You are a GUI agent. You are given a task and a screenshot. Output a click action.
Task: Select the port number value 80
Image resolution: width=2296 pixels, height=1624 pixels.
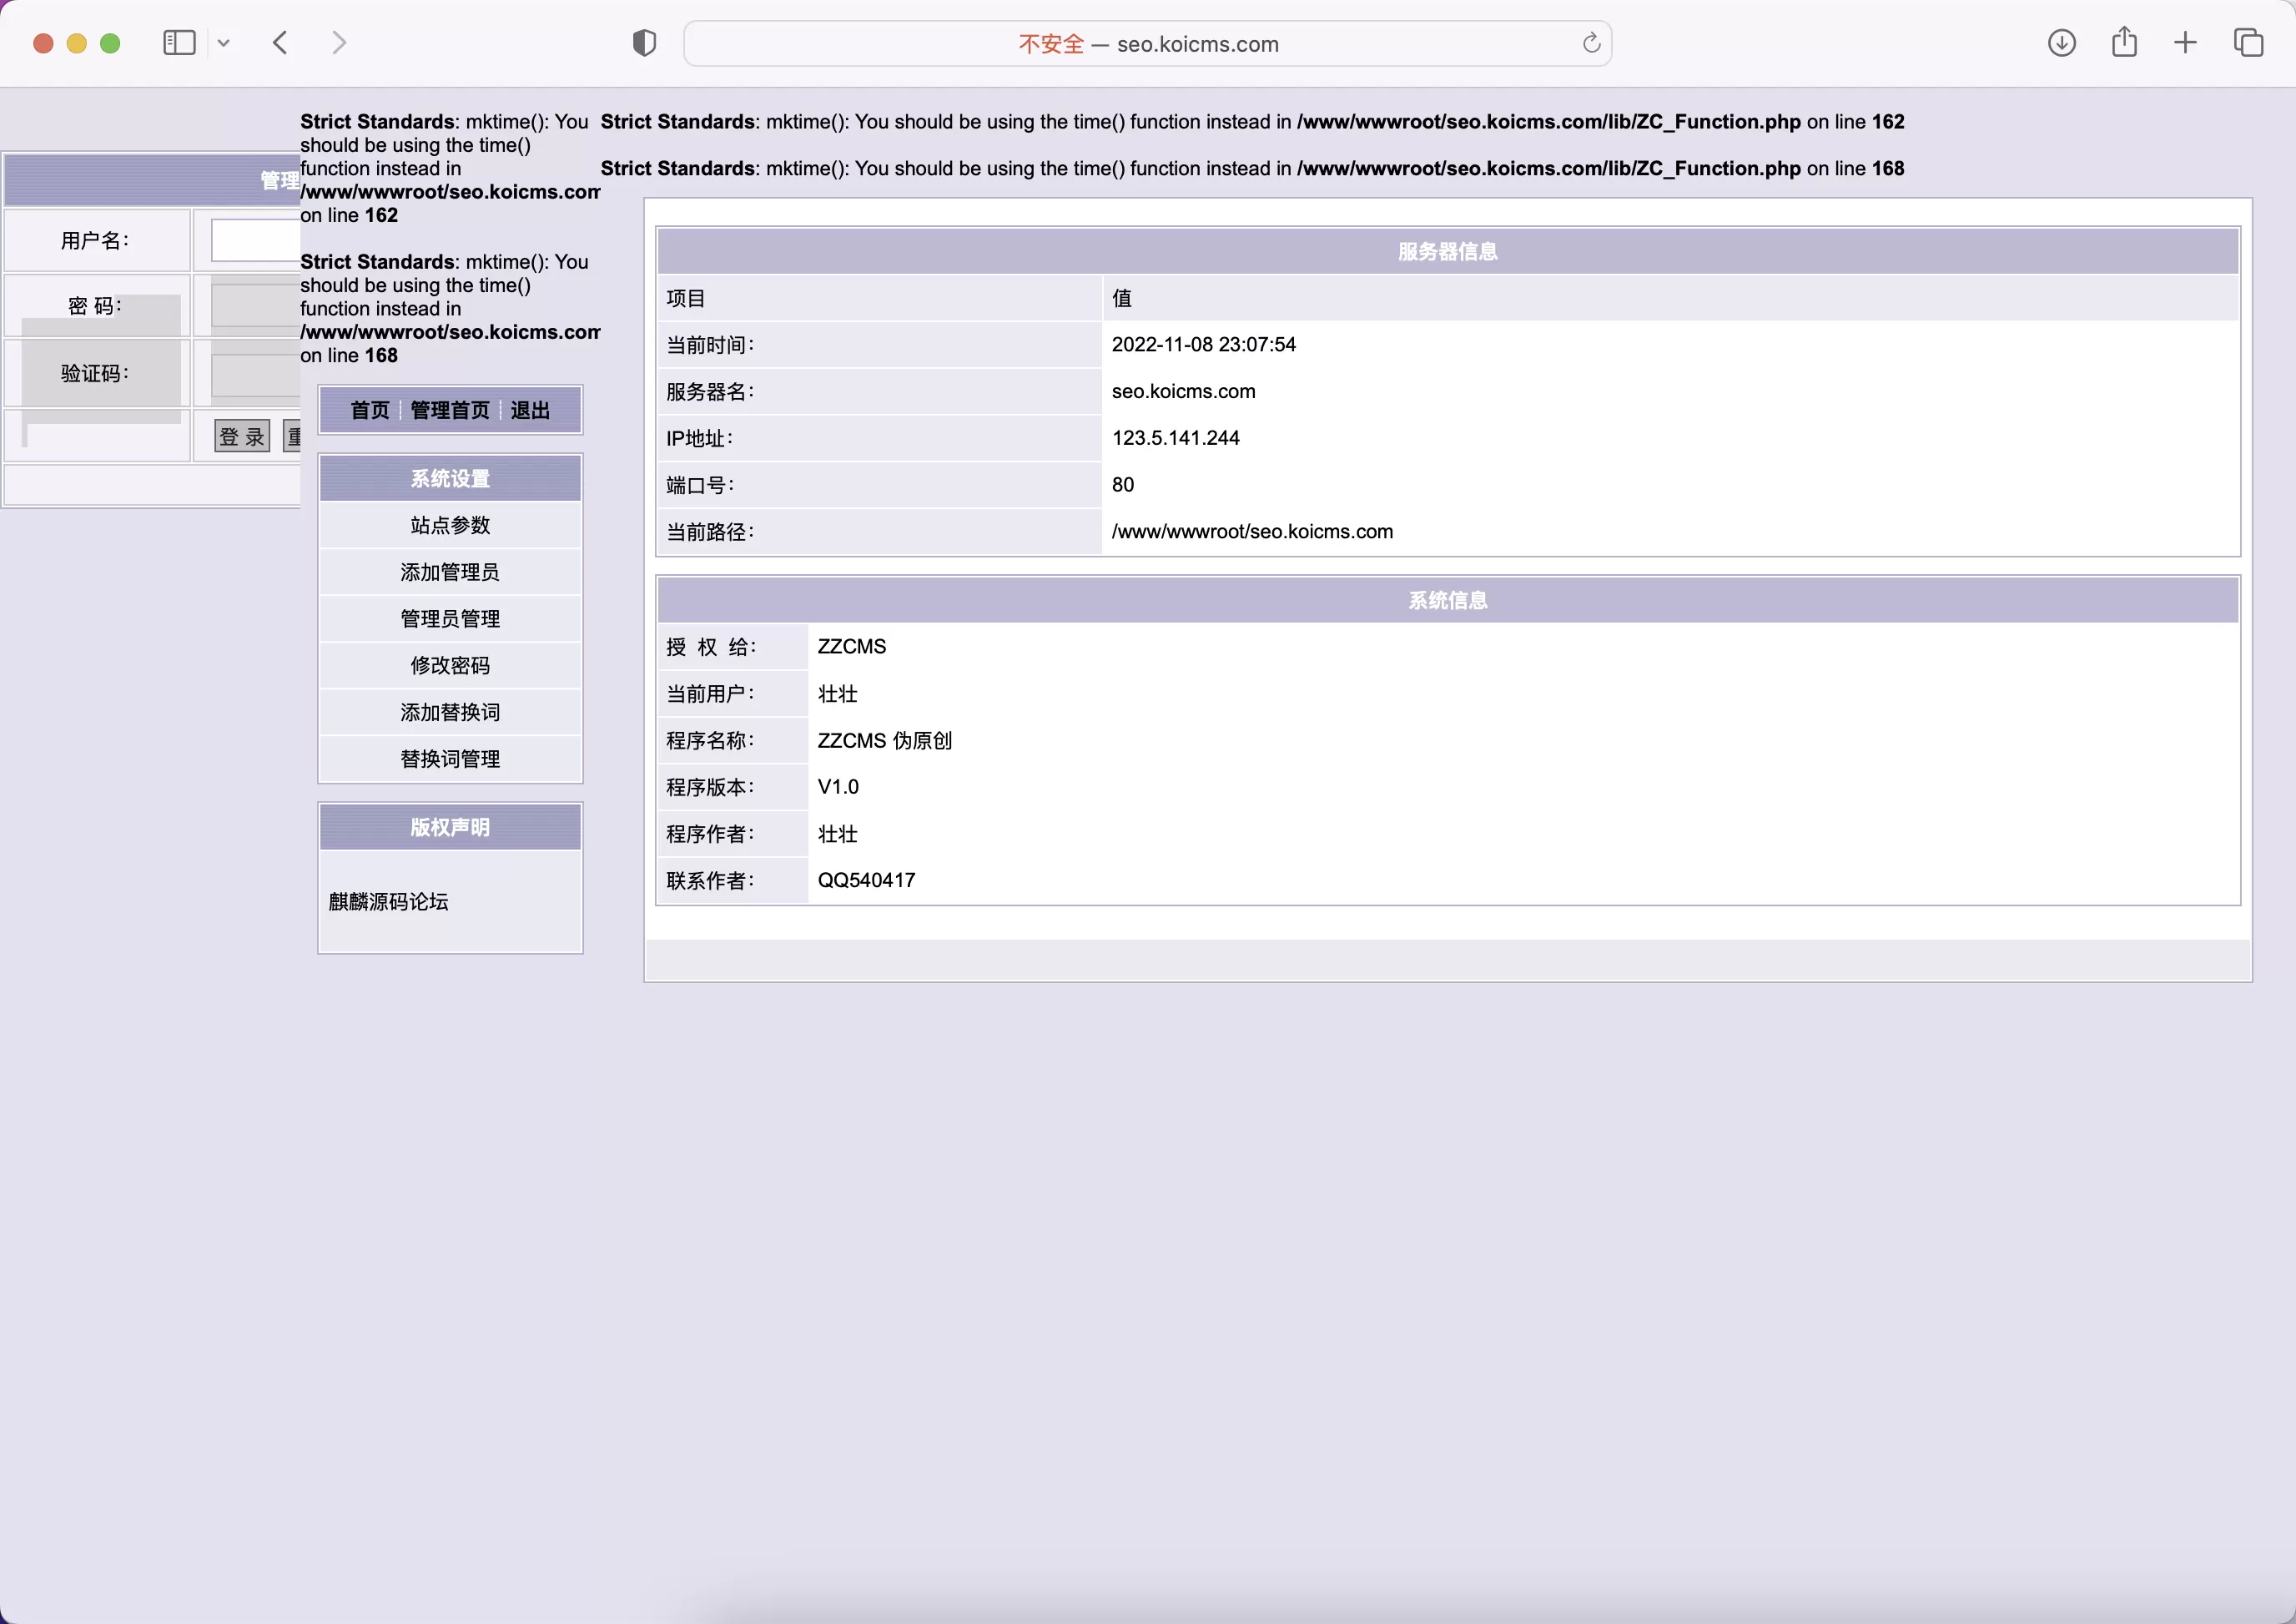(1123, 485)
